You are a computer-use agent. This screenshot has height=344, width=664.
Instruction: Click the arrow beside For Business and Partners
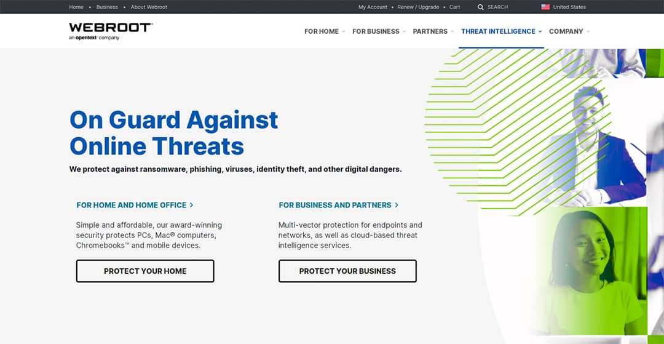coord(397,205)
